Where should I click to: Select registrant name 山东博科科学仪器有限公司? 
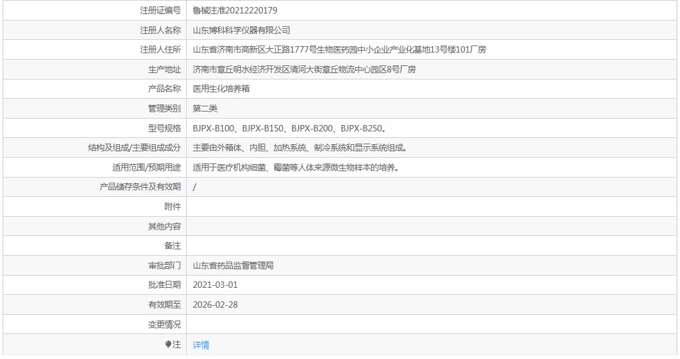241,30
